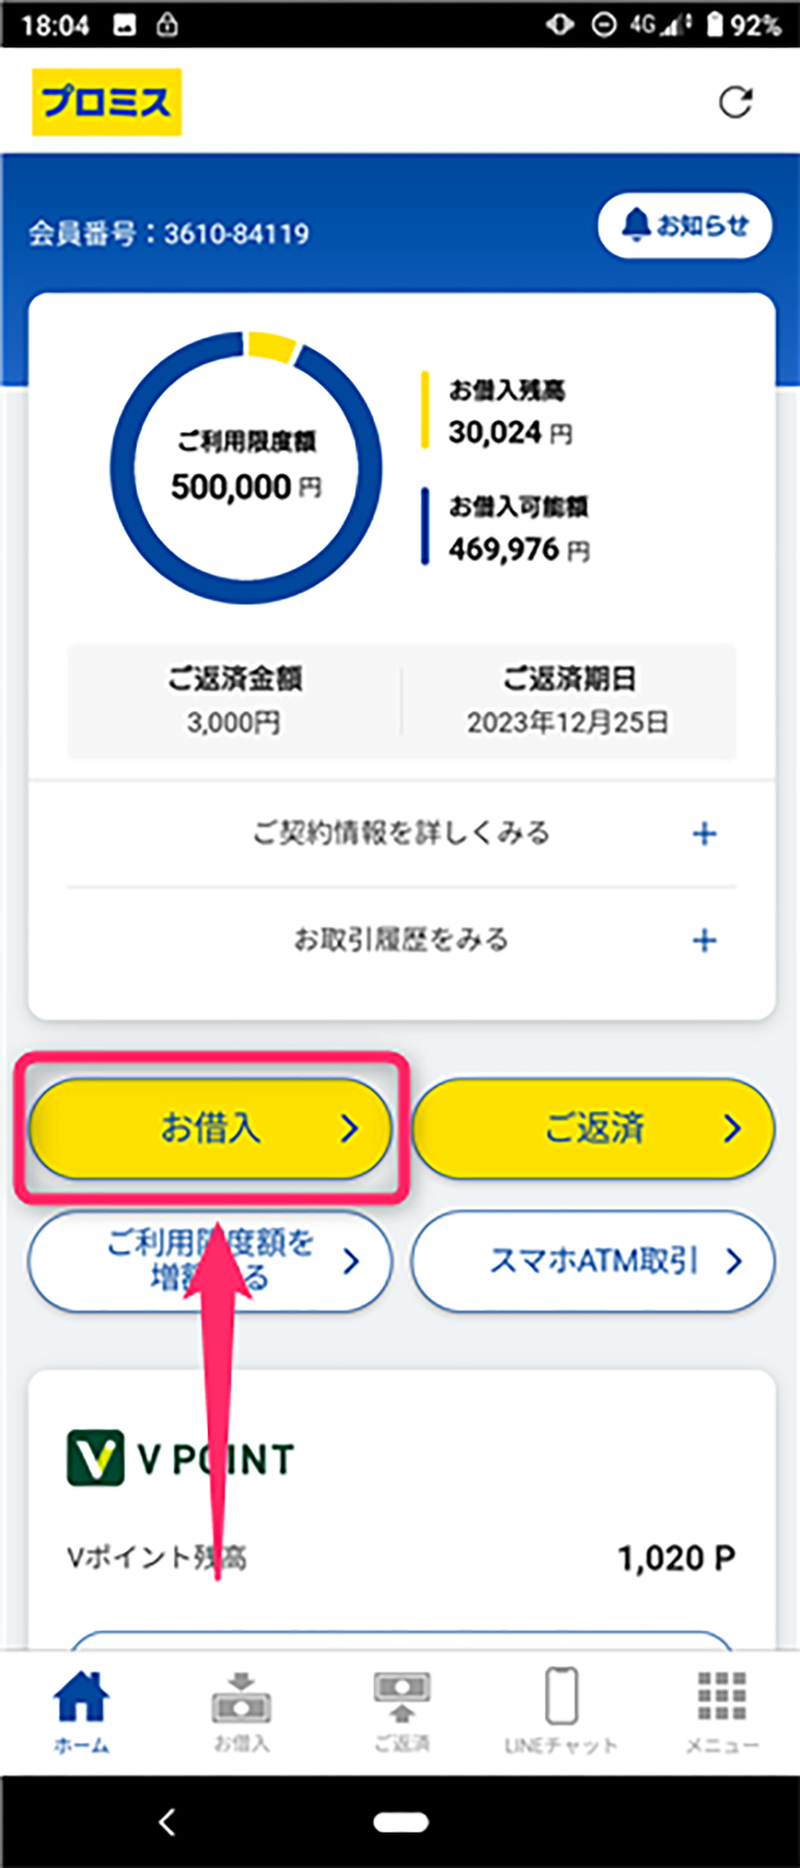Tap the プロミス logo
Viewport: 800px width, 1868px height.
pos(106,103)
